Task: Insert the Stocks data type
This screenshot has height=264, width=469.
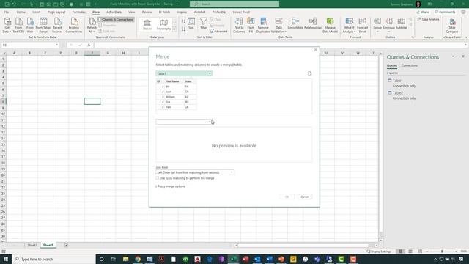Action: tap(147, 24)
